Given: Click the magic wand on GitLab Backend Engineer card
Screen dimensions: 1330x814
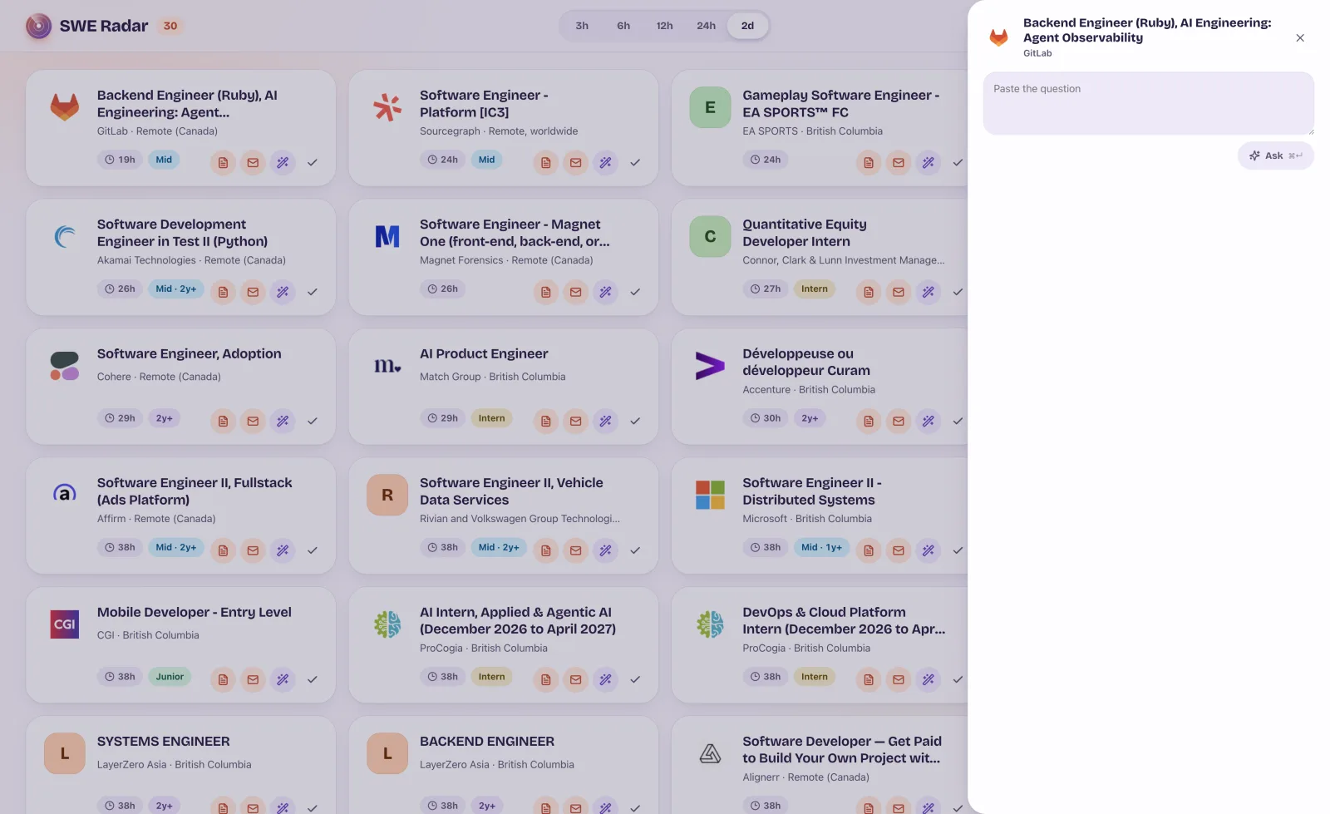Looking at the screenshot, I should coord(283,162).
